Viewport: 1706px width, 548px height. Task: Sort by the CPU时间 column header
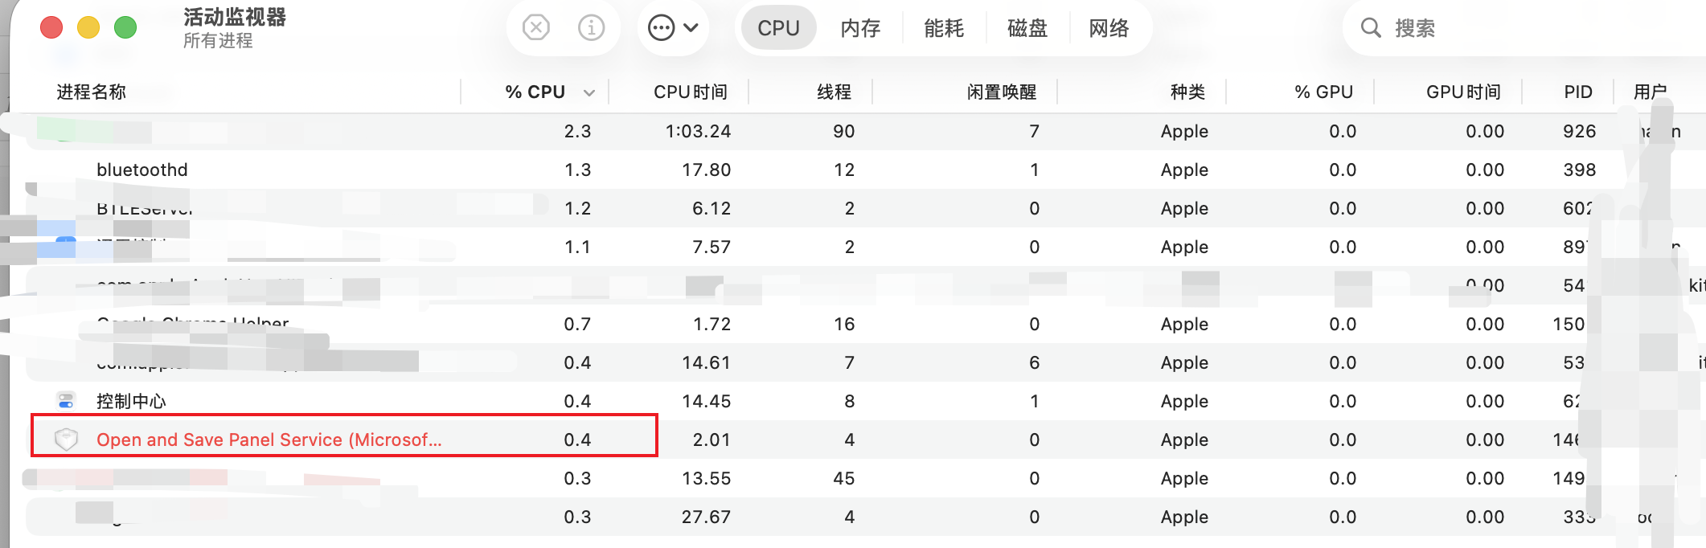click(690, 92)
